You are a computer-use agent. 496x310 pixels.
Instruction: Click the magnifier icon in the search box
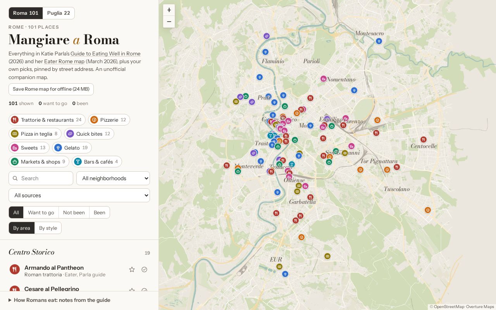pyautogui.click(x=15, y=178)
